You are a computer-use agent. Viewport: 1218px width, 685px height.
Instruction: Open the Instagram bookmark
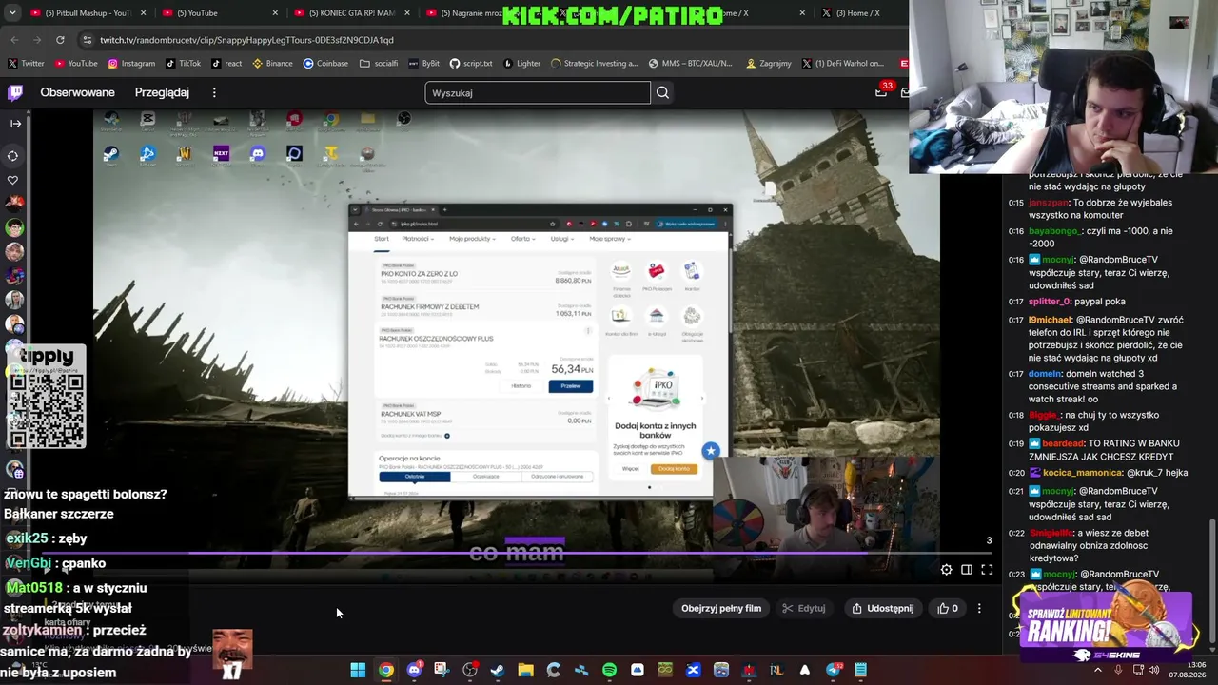(x=131, y=64)
